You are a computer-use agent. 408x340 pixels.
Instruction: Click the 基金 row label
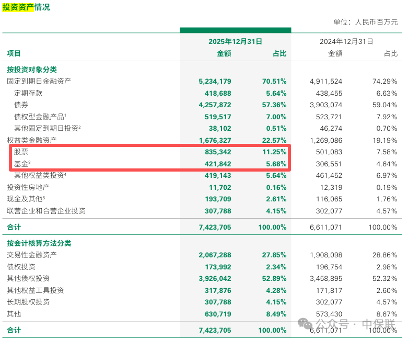tap(22, 164)
